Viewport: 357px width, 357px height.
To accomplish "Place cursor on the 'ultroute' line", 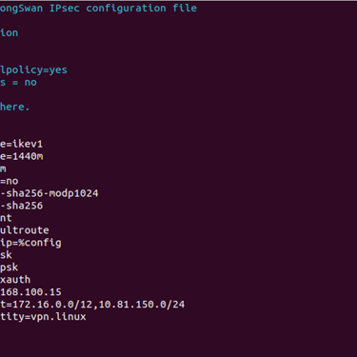I will 25,230.
